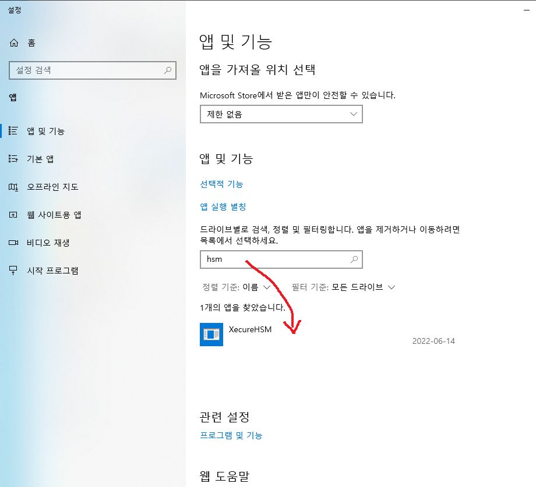Image resolution: width=536 pixels, height=487 pixels.
Task: Select the 기본 앱 sidebar icon
Action: pyautogui.click(x=14, y=159)
